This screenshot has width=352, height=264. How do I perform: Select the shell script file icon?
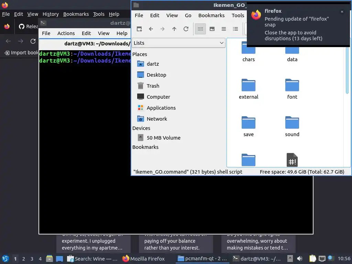click(292, 160)
